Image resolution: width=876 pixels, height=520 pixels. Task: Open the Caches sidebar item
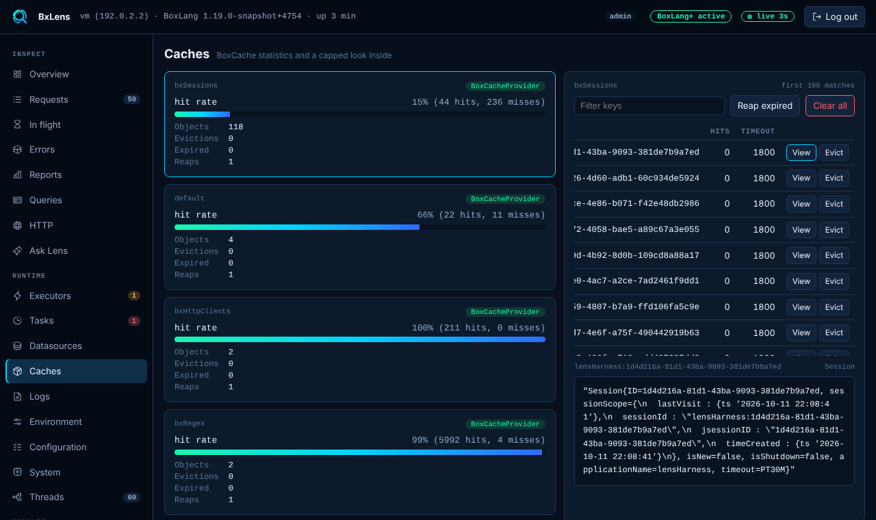(x=76, y=371)
